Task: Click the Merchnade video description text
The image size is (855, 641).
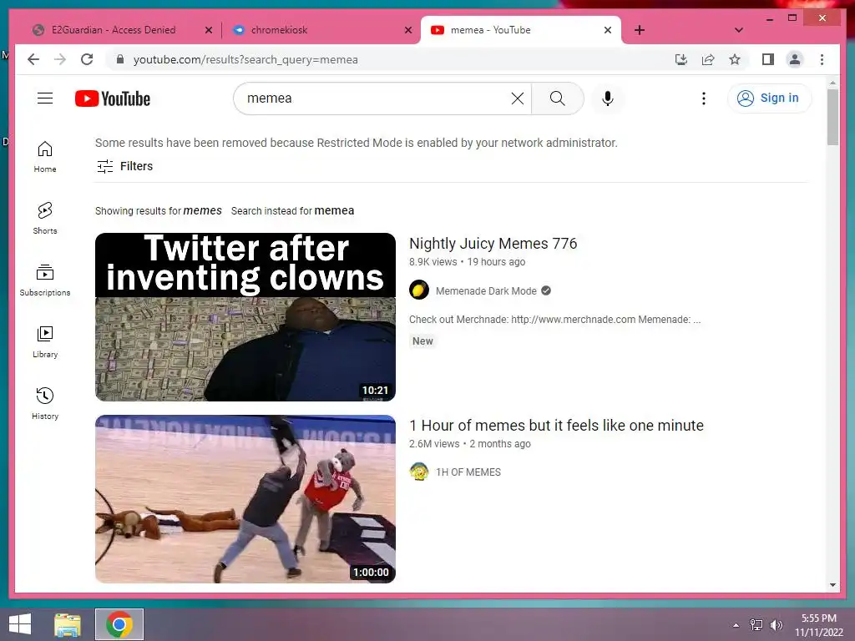Action: pos(554,320)
